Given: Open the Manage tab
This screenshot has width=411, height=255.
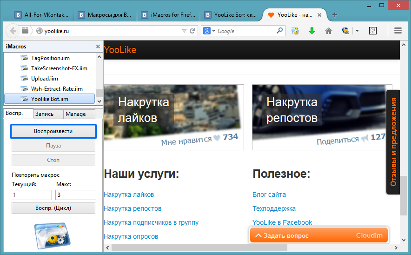Looking at the screenshot, I should [79, 114].
